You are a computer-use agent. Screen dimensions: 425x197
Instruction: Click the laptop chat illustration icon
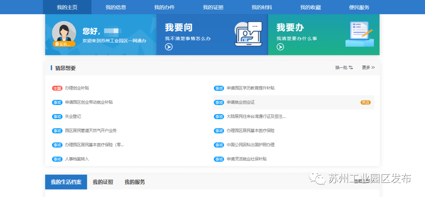(x=248, y=34)
